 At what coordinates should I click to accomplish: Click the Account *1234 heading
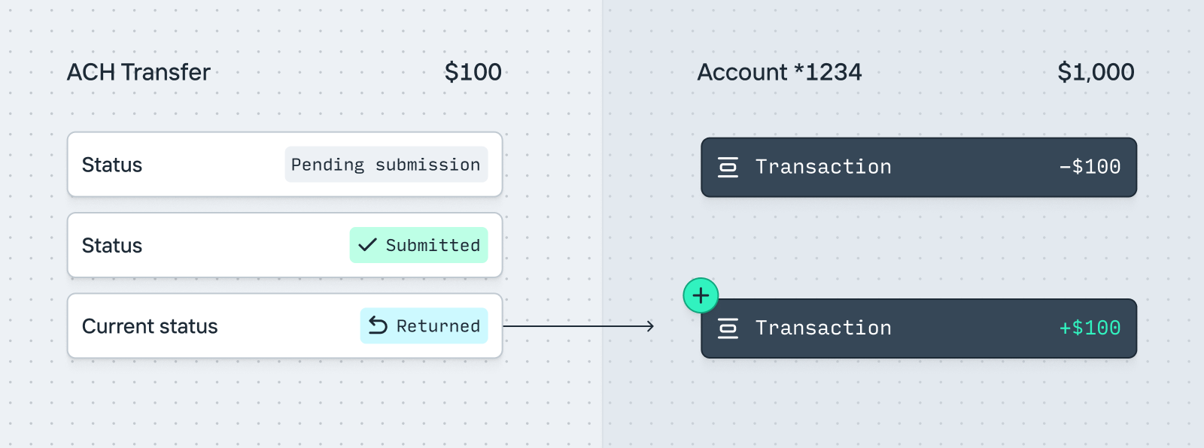(x=779, y=72)
